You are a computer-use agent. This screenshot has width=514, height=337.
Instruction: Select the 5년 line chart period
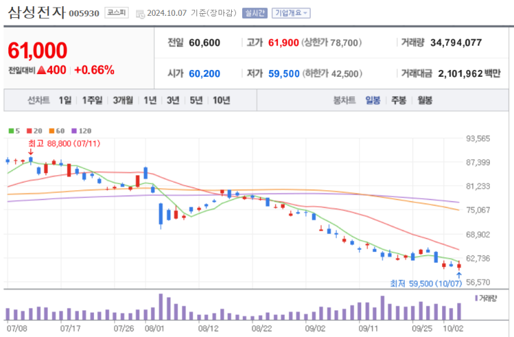pos(196,100)
